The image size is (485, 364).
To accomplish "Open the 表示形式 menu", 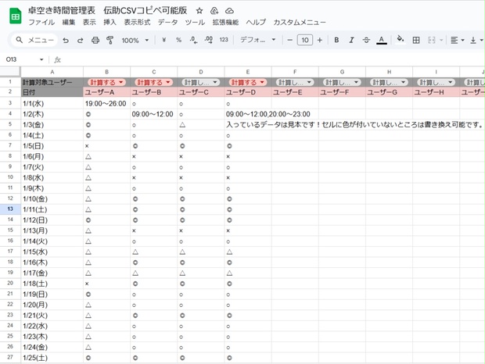I will 137,22.
